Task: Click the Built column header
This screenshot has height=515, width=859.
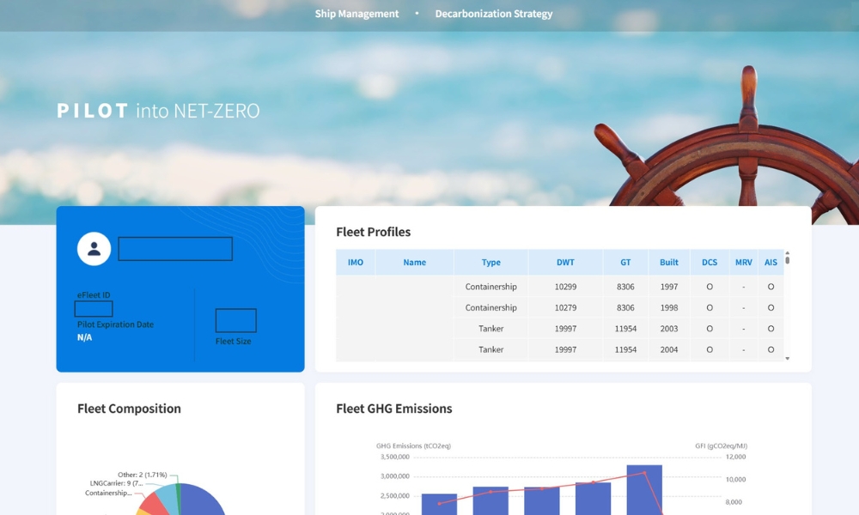Action: [669, 263]
